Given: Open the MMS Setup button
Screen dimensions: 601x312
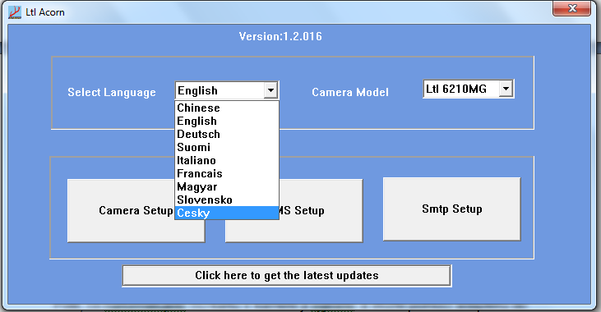Looking at the screenshot, I should pyautogui.click(x=294, y=210).
